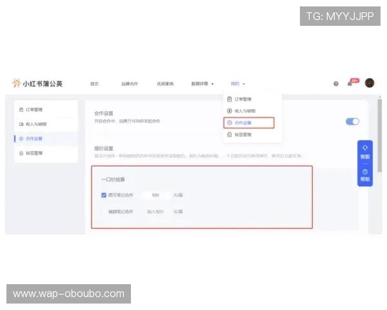Open the 首页 tab
This screenshot has height=310, width=387.
tap(94, 84)
